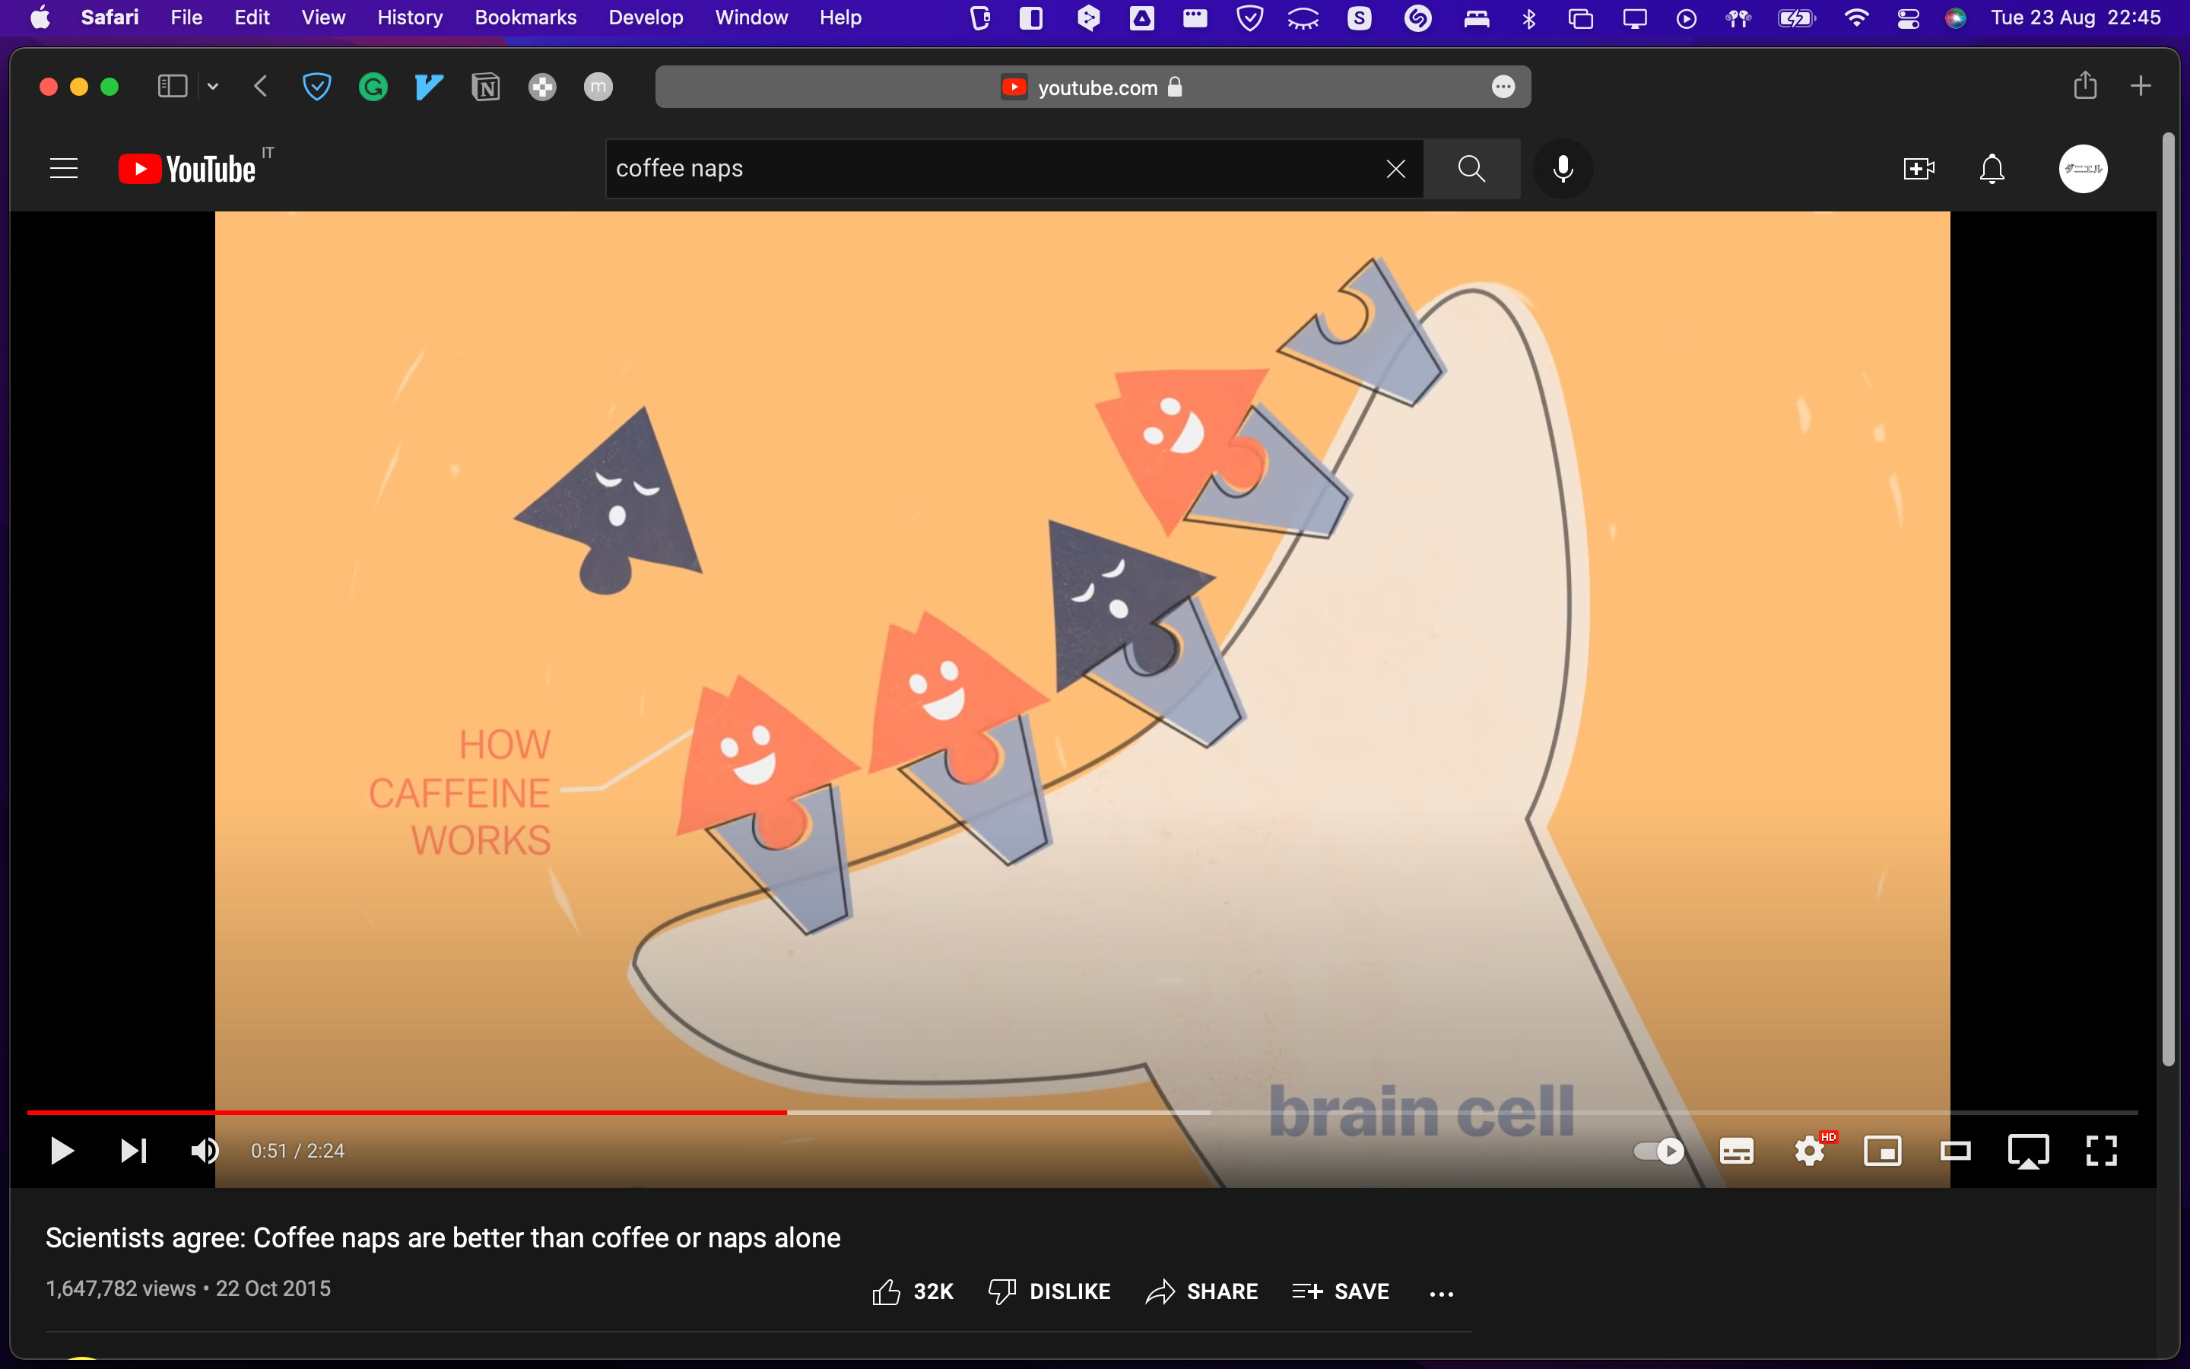The height and width of the screenshot is (1369, 2190).
Task: Toggle the autoplay switch
Action: pyautogui.click(x=1658, y=1151)
